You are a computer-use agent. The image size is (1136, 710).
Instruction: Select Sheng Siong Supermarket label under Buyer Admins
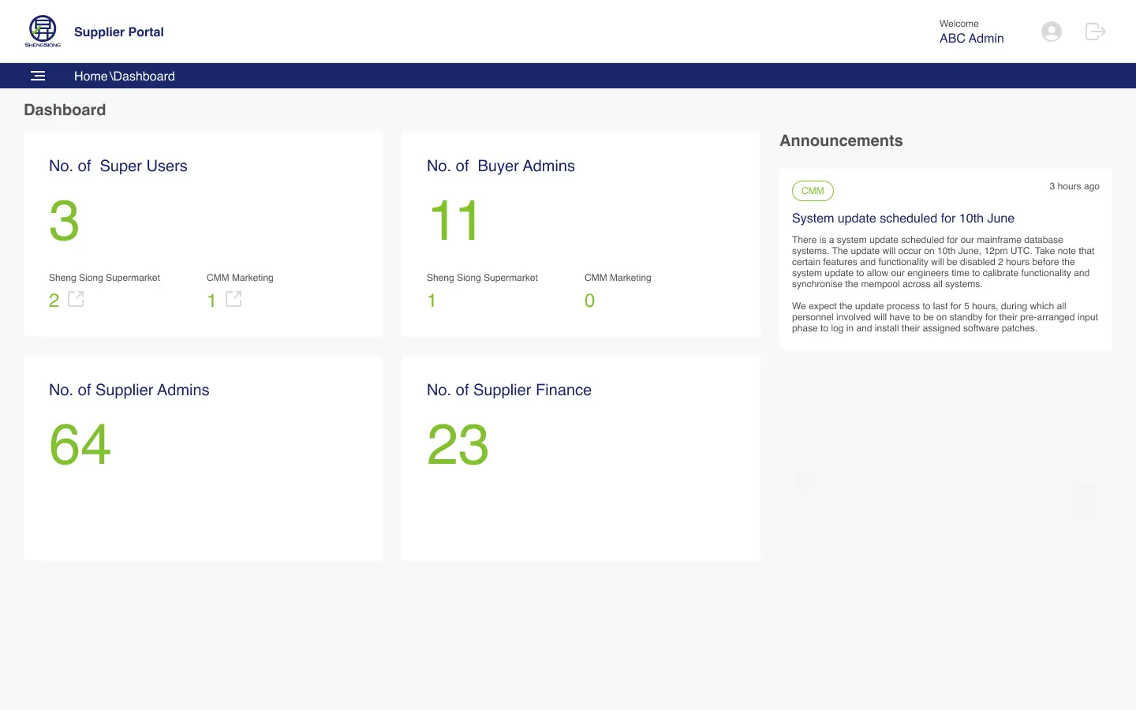[x=482, y=277]
